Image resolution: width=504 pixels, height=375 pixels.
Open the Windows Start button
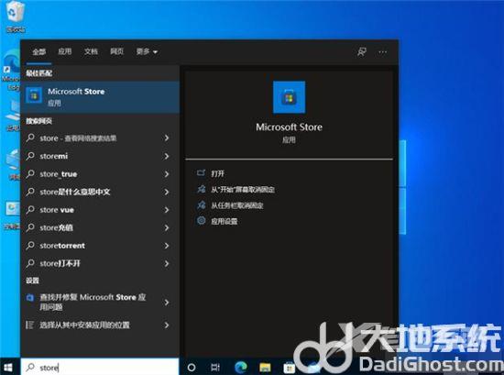7,367
